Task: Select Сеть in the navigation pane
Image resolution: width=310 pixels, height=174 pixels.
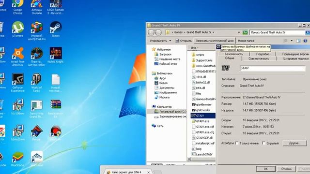Action: (158, 126)
